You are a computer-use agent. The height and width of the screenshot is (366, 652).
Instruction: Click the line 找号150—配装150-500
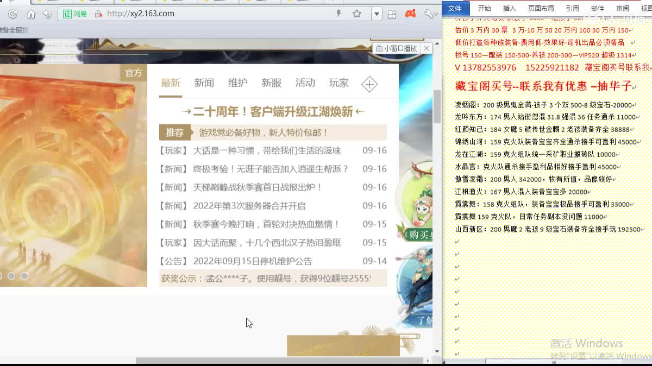543,55
